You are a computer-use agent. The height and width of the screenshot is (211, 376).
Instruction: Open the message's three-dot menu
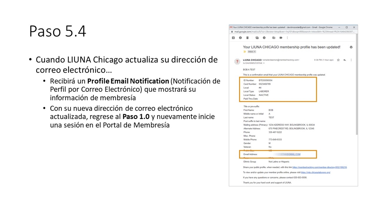(351, 60)
